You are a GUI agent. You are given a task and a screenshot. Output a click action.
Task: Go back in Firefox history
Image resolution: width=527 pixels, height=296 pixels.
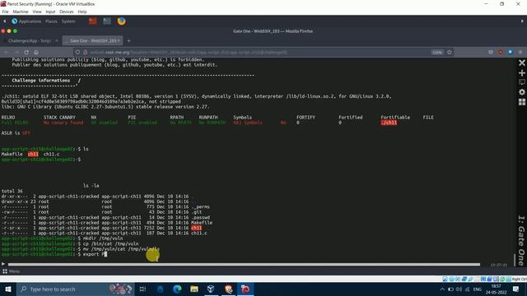(7, 53)
